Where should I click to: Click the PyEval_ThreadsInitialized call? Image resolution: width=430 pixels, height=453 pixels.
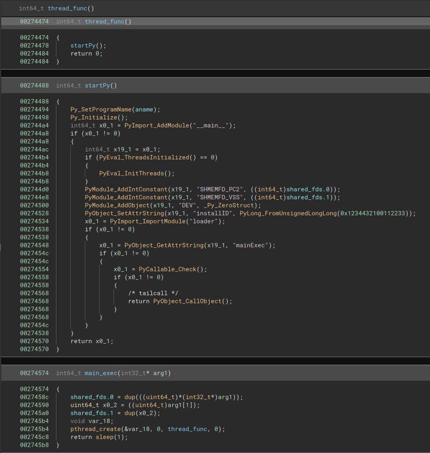pyautogui.click(x=144, y=157)
